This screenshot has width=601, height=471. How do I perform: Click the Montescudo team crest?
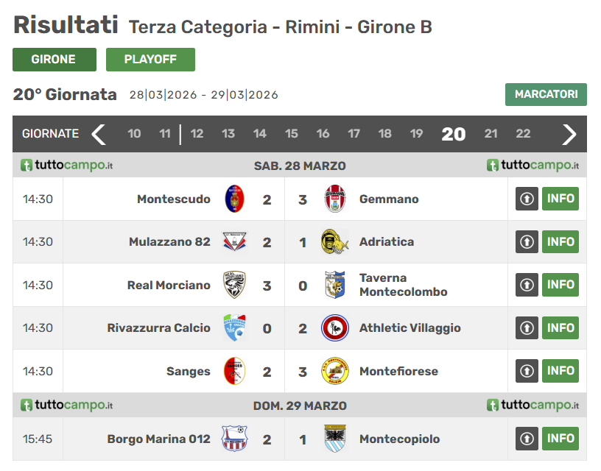pos(234,199)
